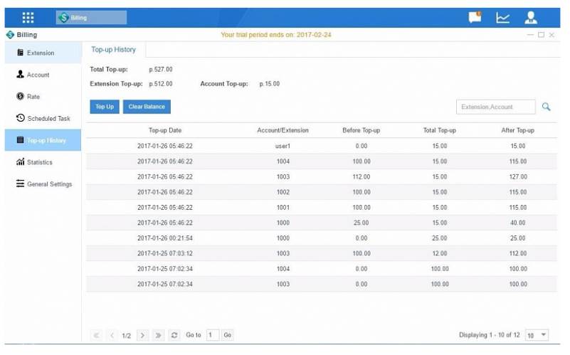The height and width of the screenshot is (355, 570).
Task: Jump to last page arrow
Action: tap(158, 335)
